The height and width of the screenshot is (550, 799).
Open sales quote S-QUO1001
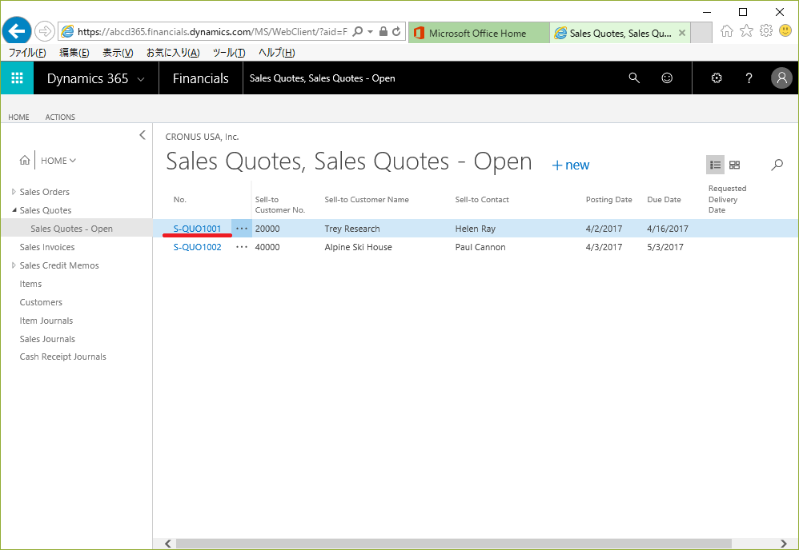197,229
